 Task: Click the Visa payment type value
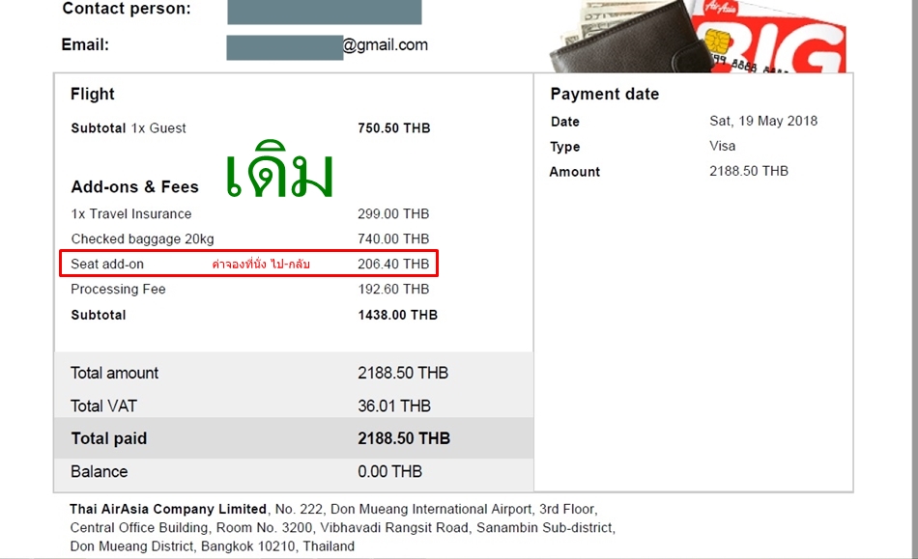coord(723,146)
